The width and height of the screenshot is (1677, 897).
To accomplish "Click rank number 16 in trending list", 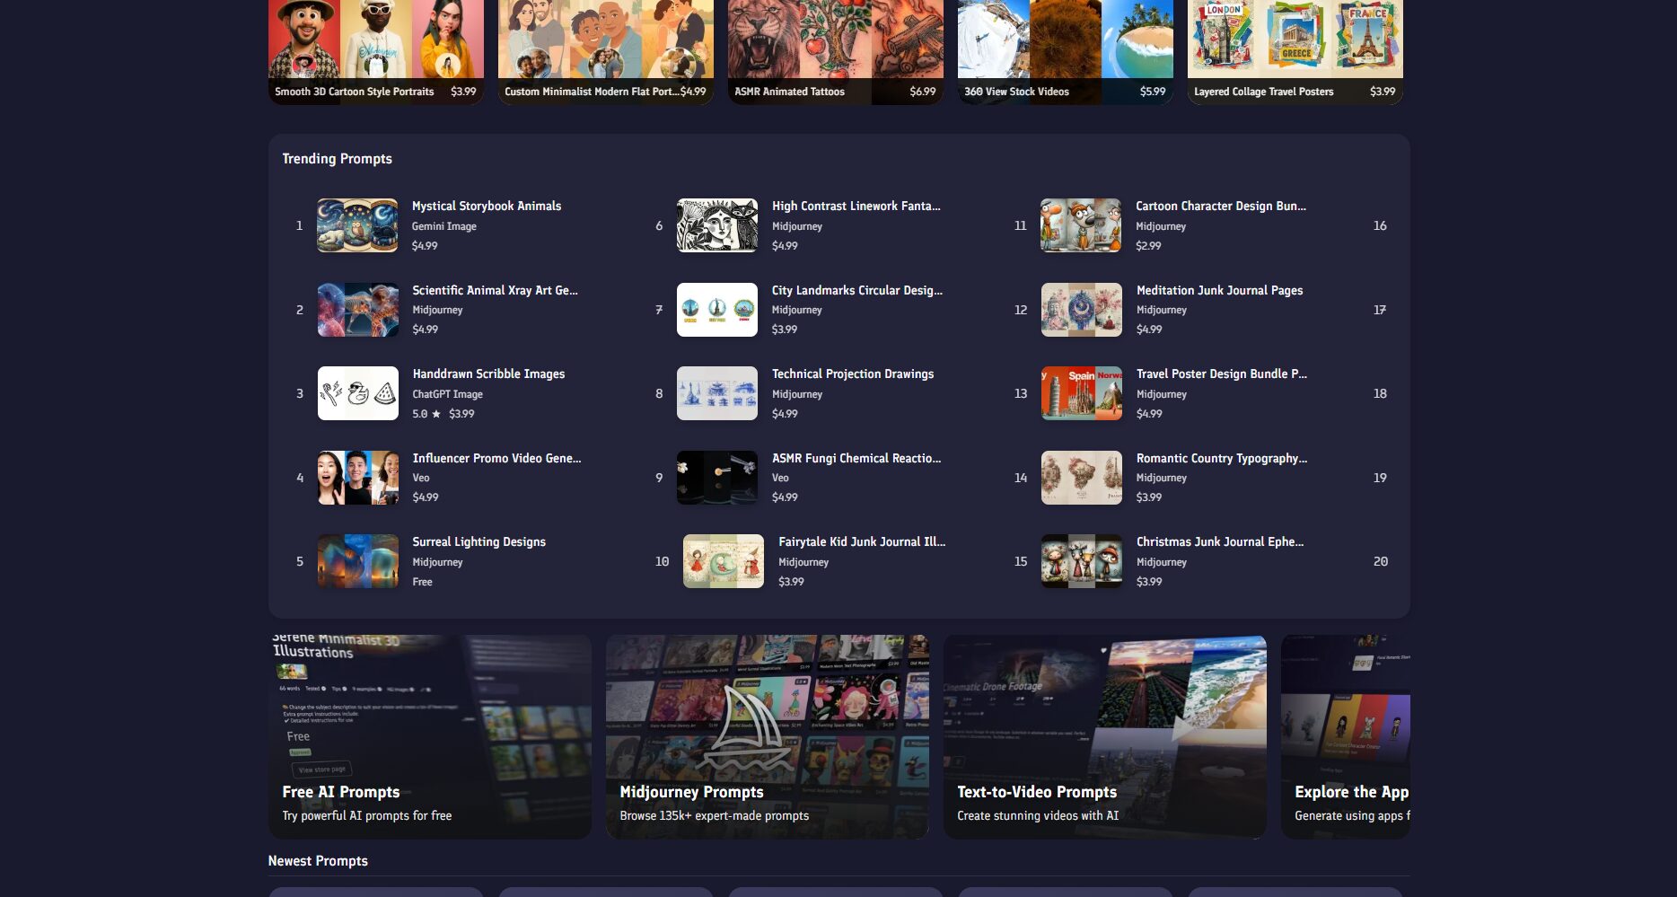I will (1380, 225).
